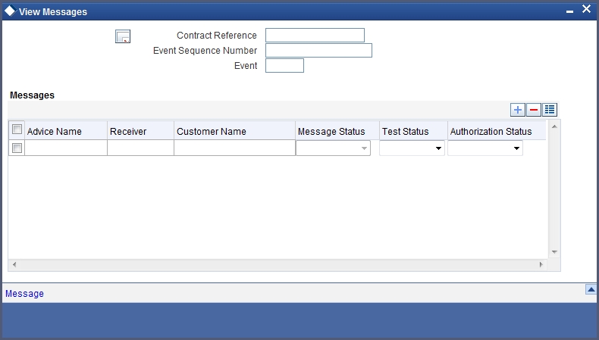Click the query icon beside Contract Reference

123,36
